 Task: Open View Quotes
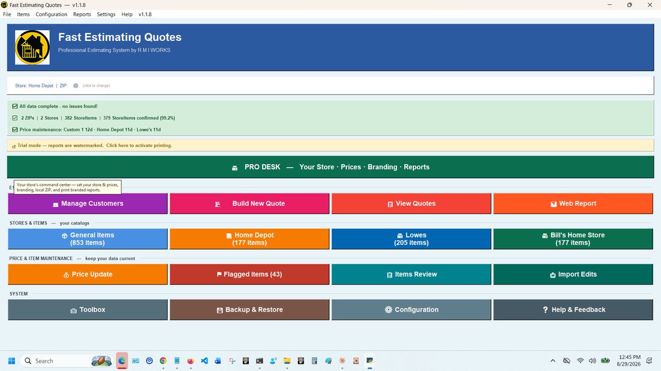(412, 204)
